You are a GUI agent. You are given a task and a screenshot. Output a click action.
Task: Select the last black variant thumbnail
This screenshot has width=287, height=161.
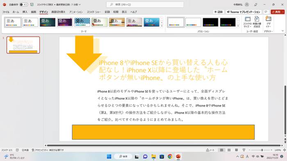[x=228, y=22]
